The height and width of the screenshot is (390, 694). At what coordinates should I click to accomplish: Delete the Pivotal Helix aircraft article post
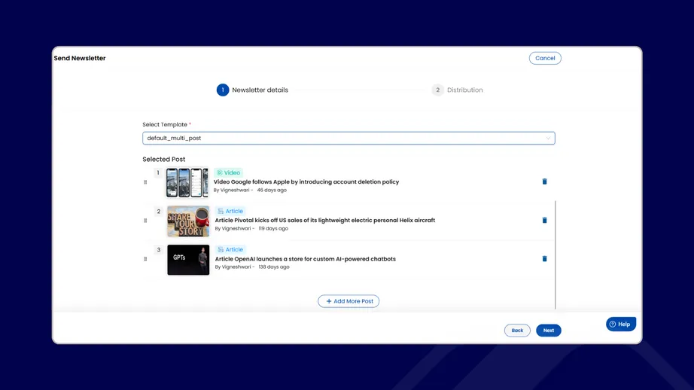[544, 221]
